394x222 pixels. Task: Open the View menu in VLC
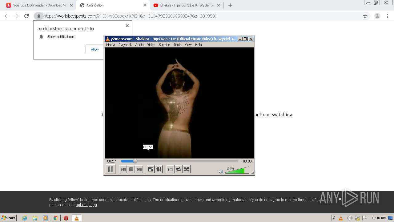click(188, 45)
